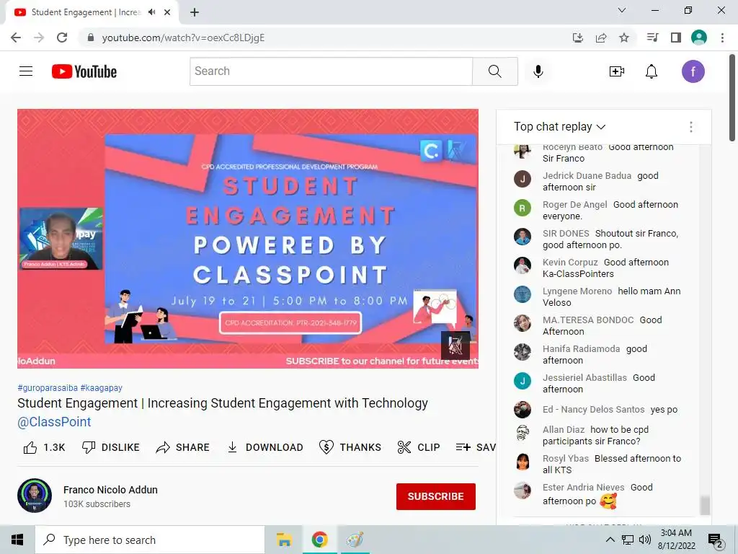Open the YouTube guide hamburger menu
The width and height of the screenshot is (738, 554).
[26, 71]
